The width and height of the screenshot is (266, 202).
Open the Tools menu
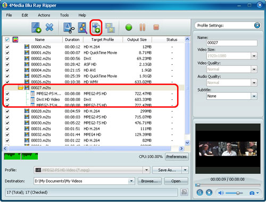click(x=64, y=15)
